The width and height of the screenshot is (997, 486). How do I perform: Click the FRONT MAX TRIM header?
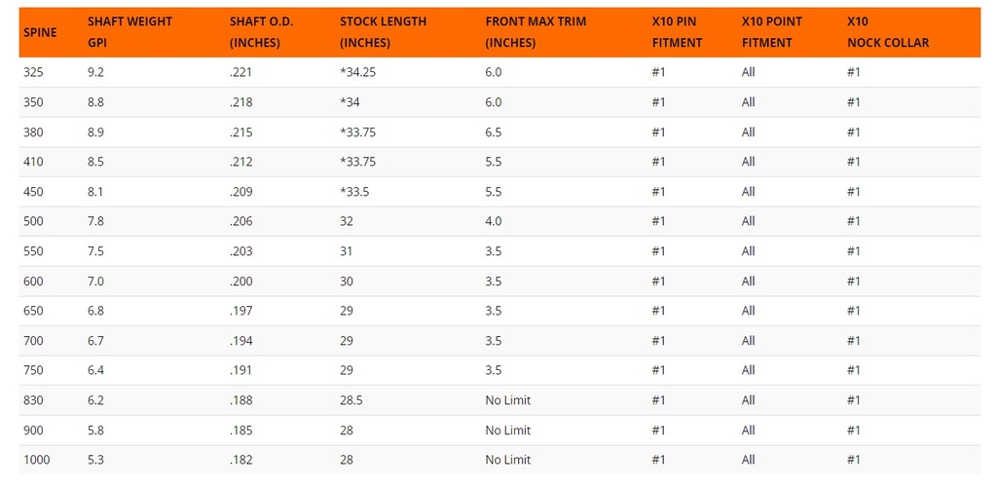pyautogui.click(x=535, y=32)
